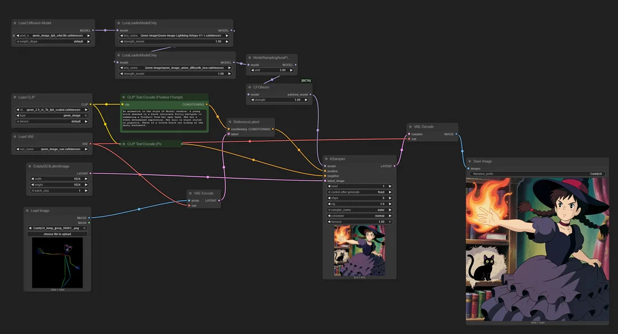Viewport: 618px width, 334px height.
Task: Collapse the Load Image node
Action: (27, 210)
